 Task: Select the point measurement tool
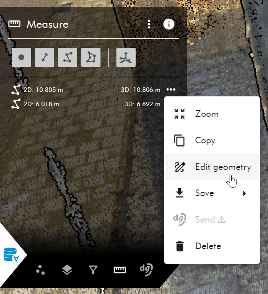pyautogui.click(x=21, y=58)
